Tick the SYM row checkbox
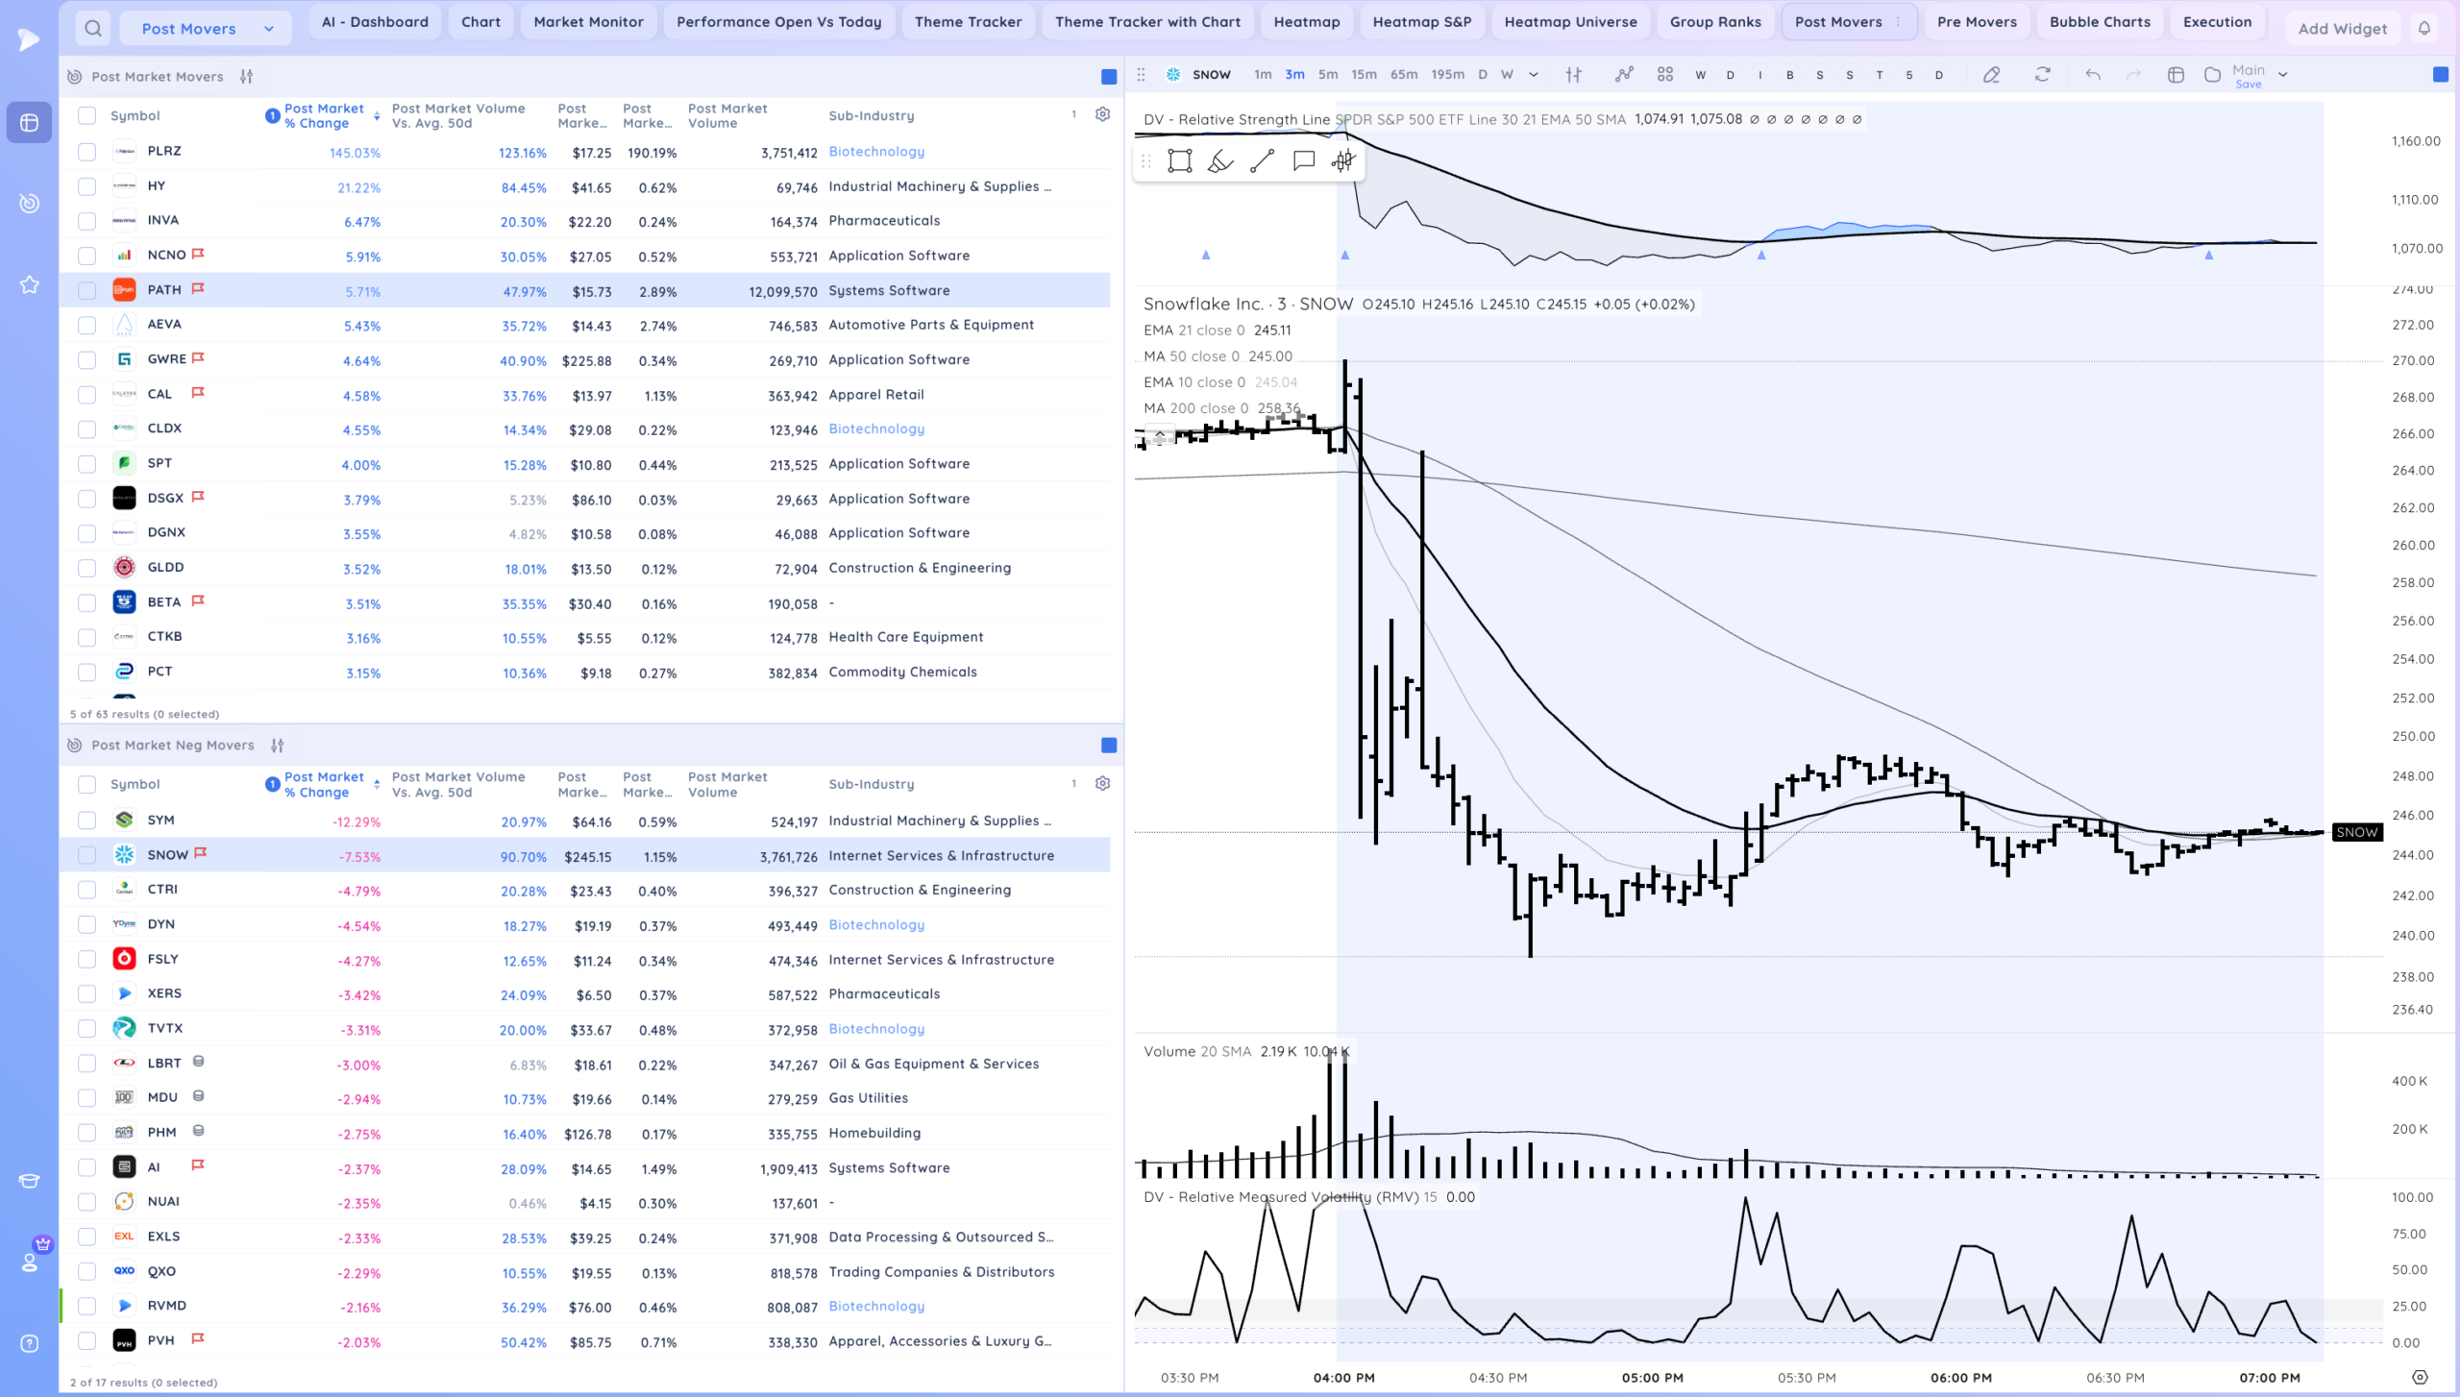This screenshot has width=2460, height=1397. [x=87, y=821]
